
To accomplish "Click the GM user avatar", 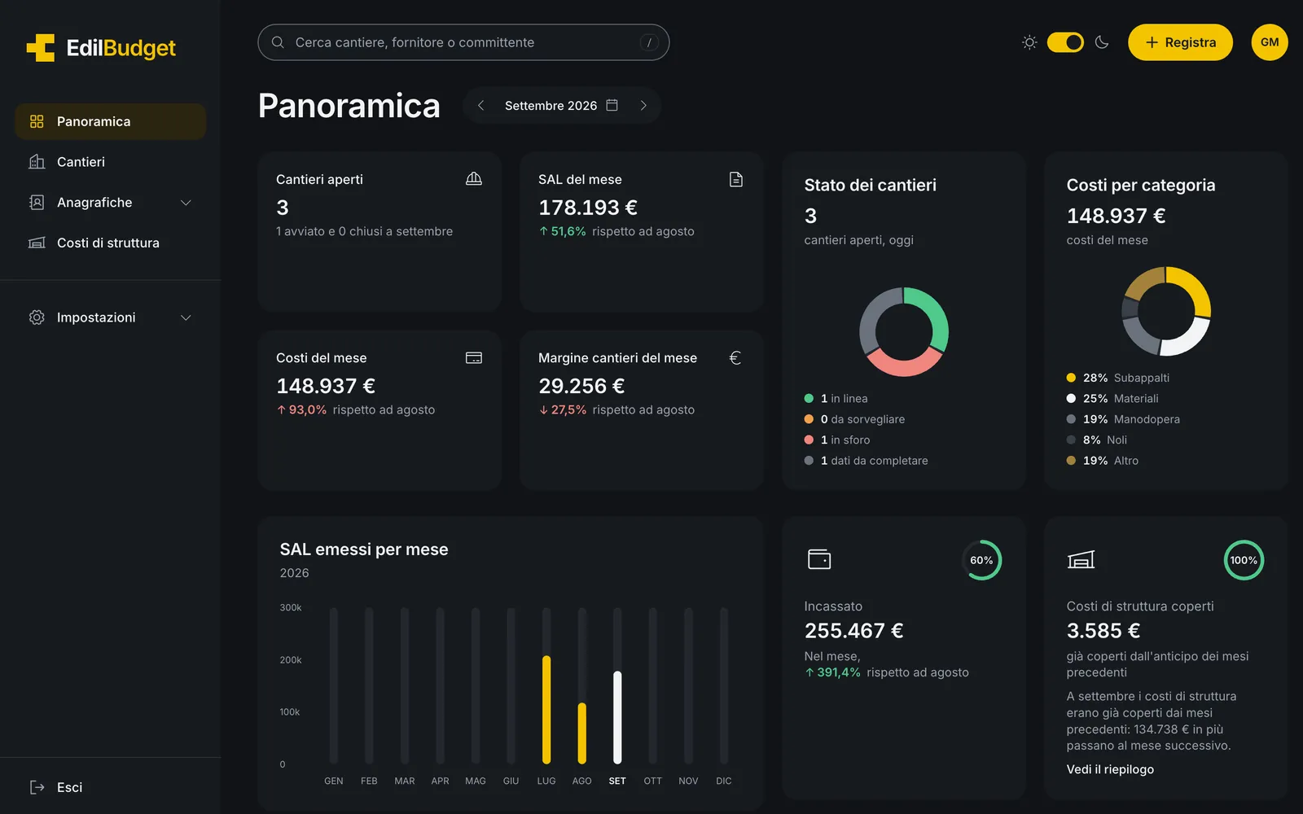I will tap(1270, 42).
